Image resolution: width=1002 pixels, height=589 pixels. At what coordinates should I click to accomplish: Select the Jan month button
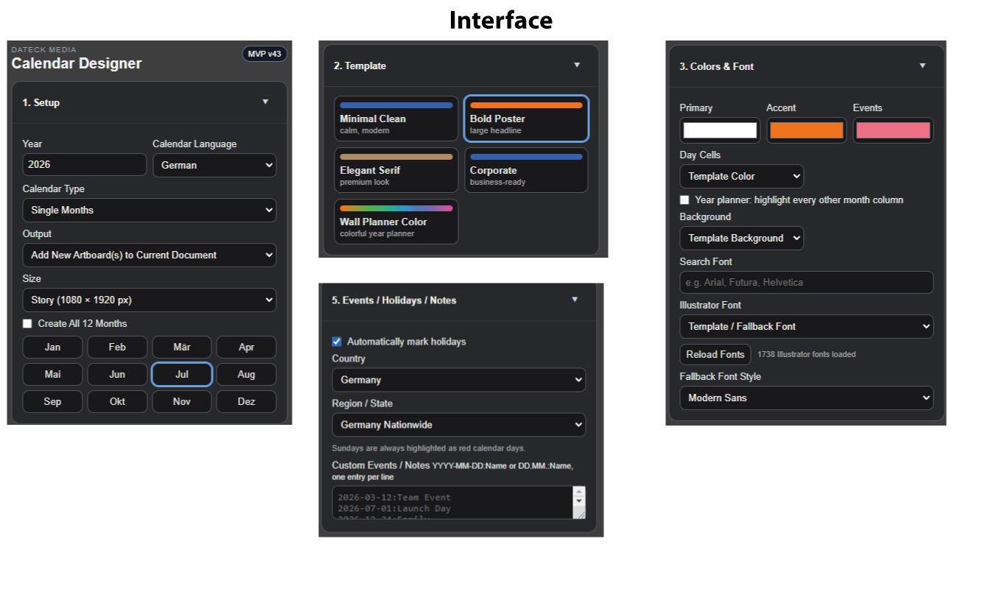52,347
